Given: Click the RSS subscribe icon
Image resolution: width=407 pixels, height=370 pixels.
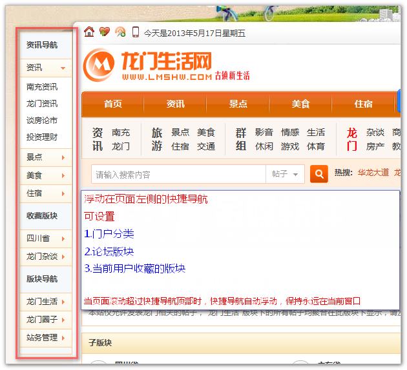Looking at the screenshot, I should coord(120,32).
